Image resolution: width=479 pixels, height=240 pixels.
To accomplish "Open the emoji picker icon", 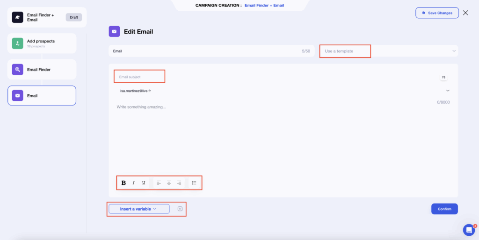I will [180, 209].
